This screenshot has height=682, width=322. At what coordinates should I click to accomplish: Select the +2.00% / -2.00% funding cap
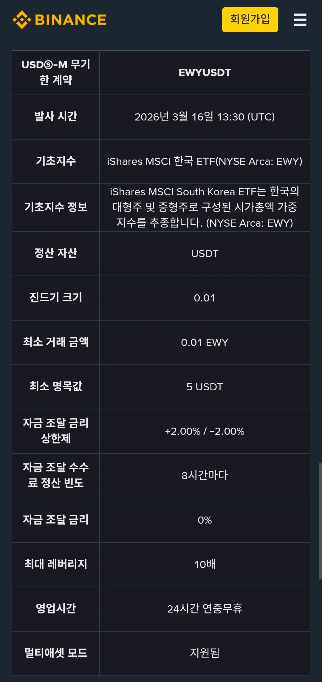pos(205,431)
